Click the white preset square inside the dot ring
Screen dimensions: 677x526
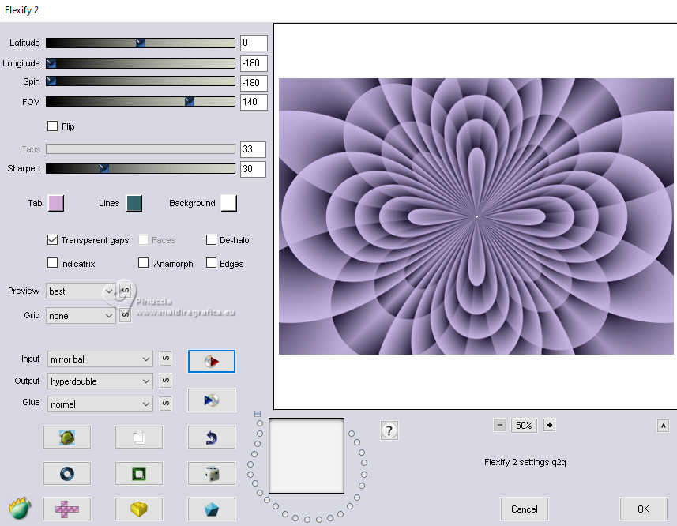point(307,456)
